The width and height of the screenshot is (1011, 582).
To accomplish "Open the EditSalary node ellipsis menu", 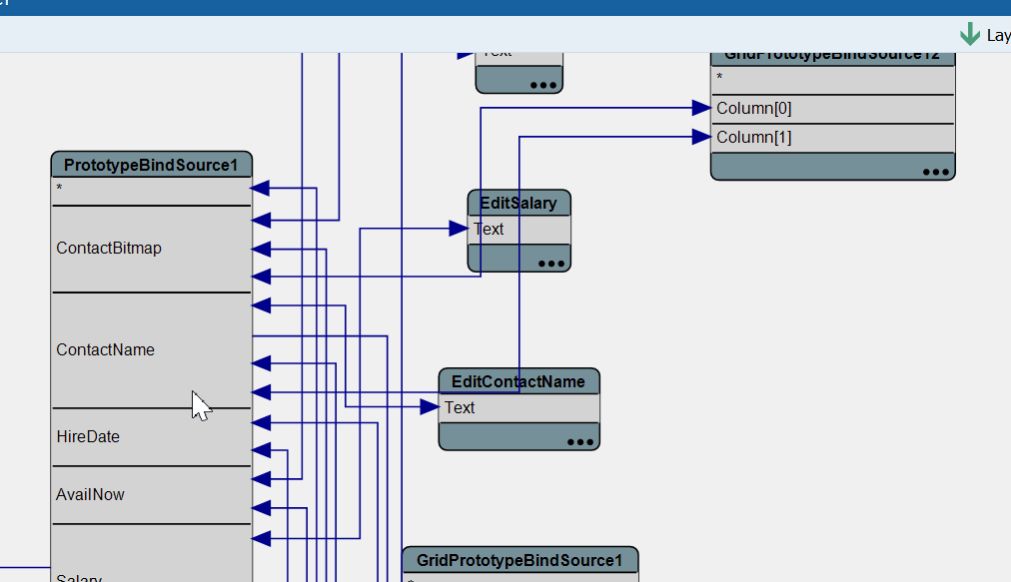I will point(550,264).
